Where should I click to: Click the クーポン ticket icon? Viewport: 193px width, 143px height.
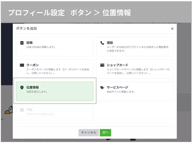point(22,65)
